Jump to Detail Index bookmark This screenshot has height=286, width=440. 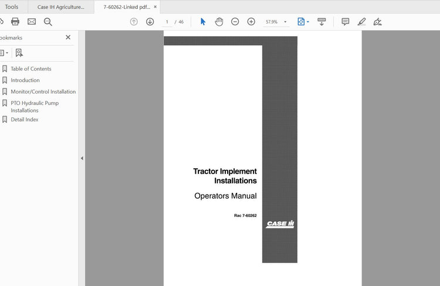[25, 120]
